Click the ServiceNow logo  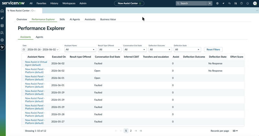(13, 3)
